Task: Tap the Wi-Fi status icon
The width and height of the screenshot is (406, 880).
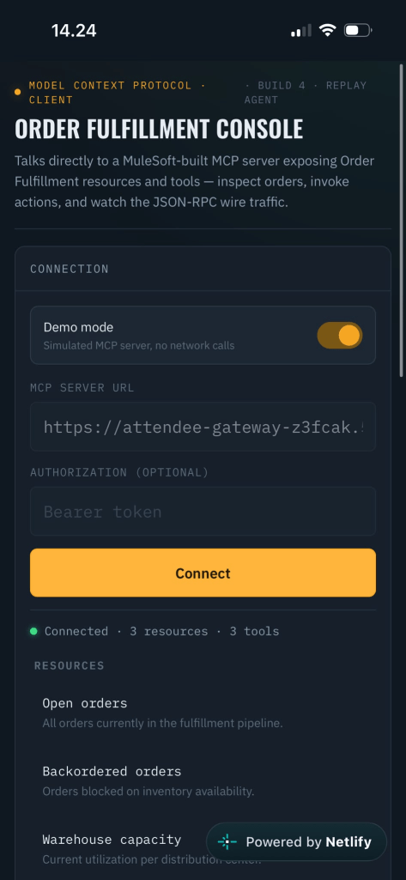Action: tap(326, 30)
